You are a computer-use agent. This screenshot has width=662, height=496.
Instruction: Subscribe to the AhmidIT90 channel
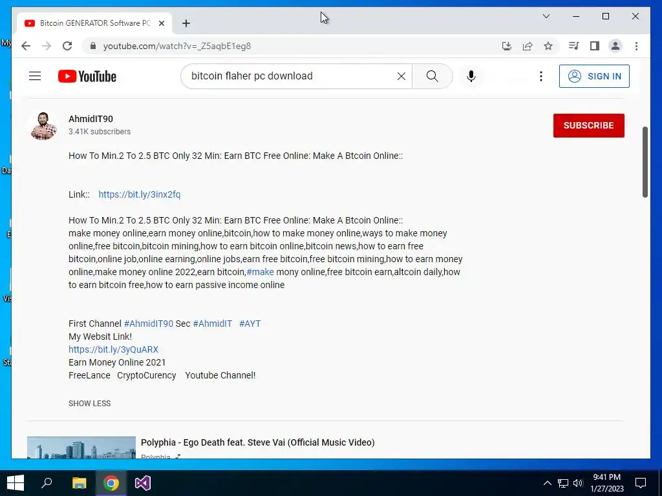pos(588,125)
